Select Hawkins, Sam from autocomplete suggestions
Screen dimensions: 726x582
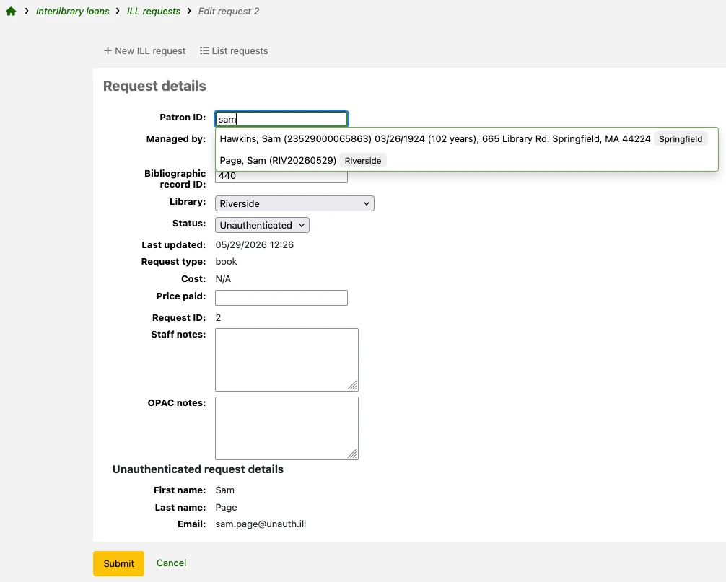pyautogui.click(x=466, y=138)
